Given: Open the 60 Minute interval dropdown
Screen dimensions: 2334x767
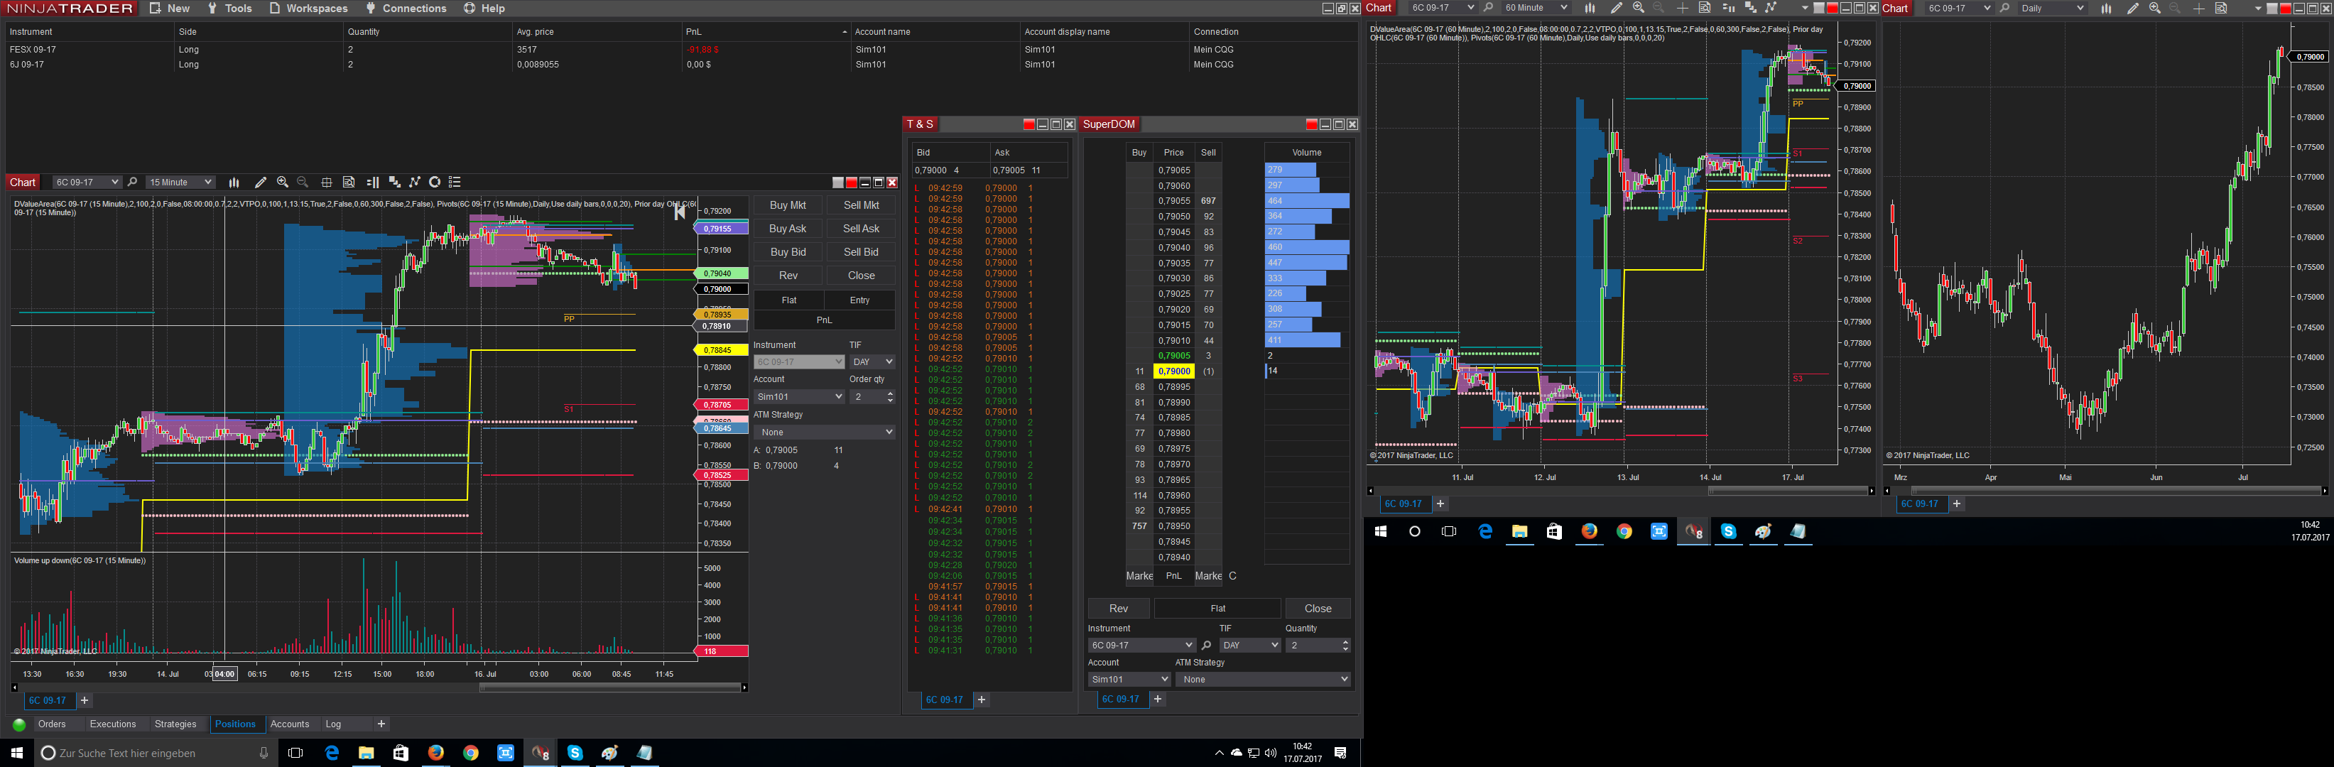Looking at the screenshot, I should pyautogui.click(x=1536, y=8).
